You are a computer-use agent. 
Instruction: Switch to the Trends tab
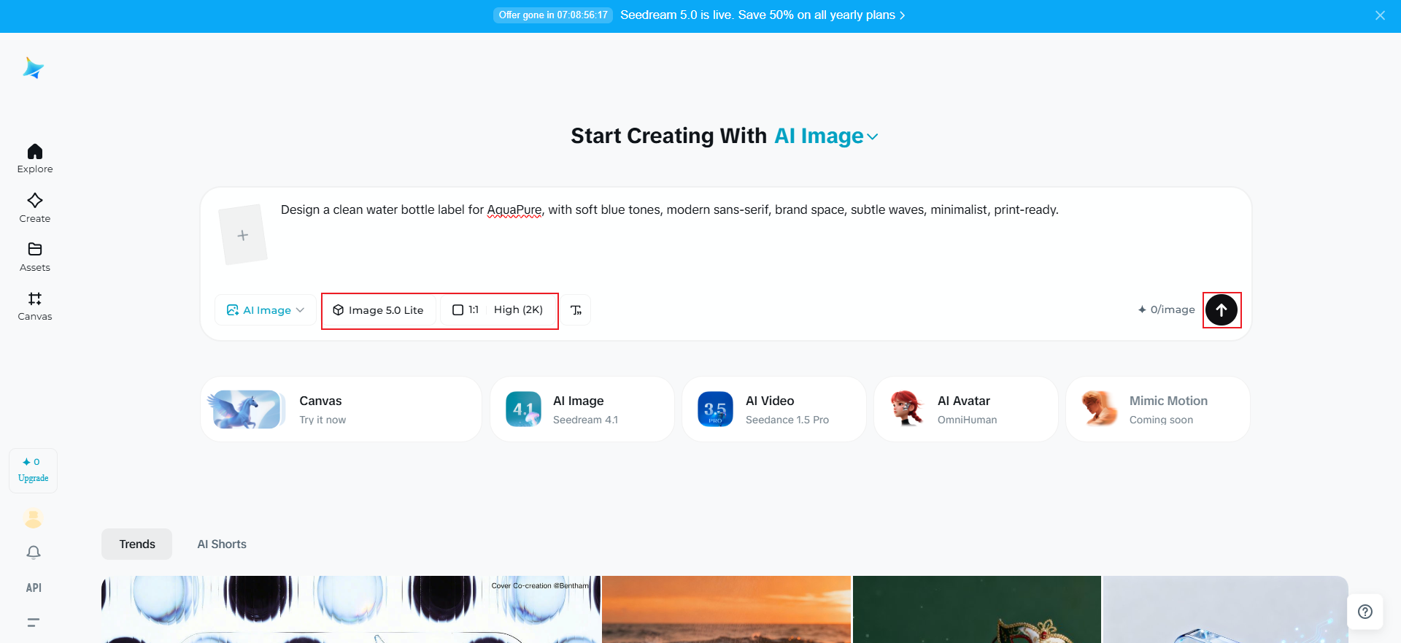[137, 544]
